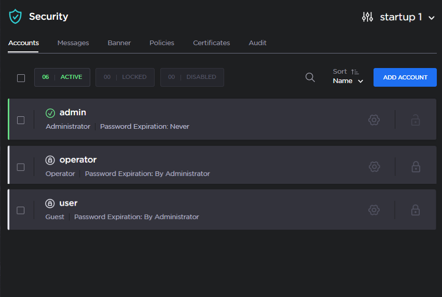Lock the operator account via padlock icon

[x=416, y=167]
